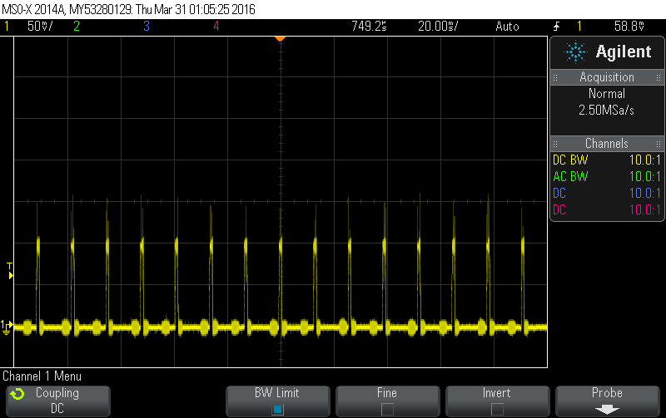Click the Agilent starburst logo
The width and height of the screenshot is (666, 418).
(x=575, y=52)
